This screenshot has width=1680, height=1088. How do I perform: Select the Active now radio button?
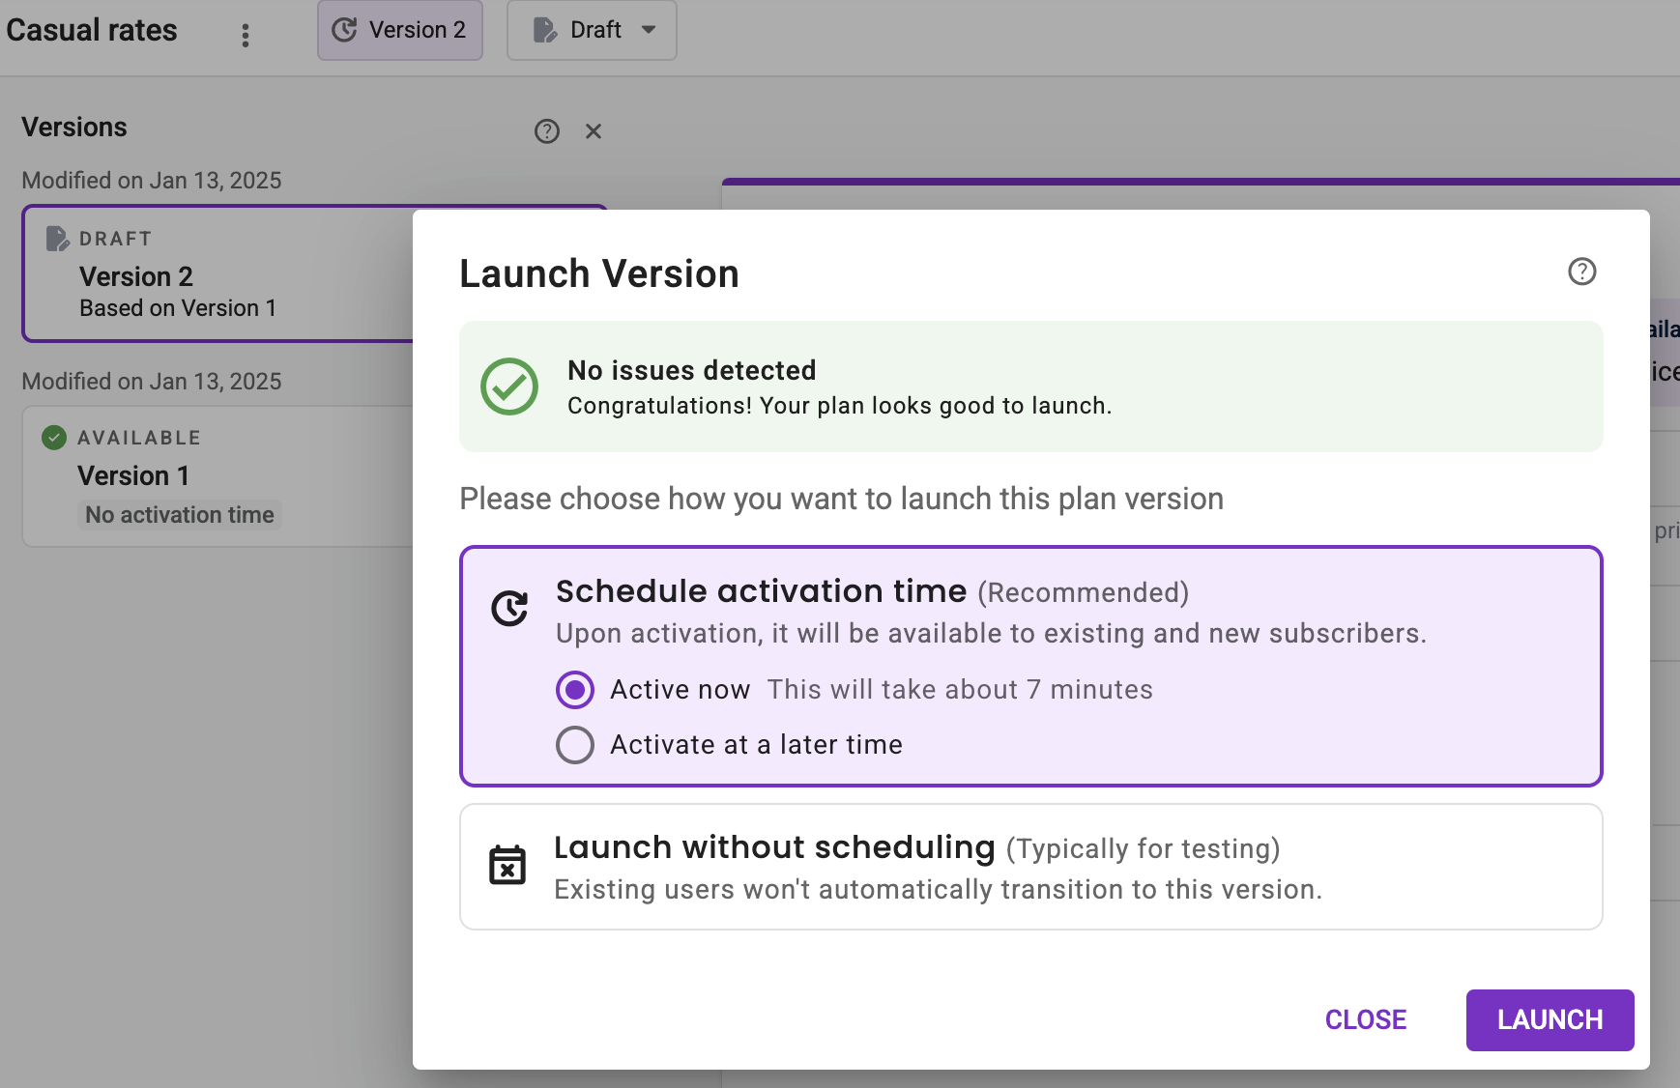(574, 689)
